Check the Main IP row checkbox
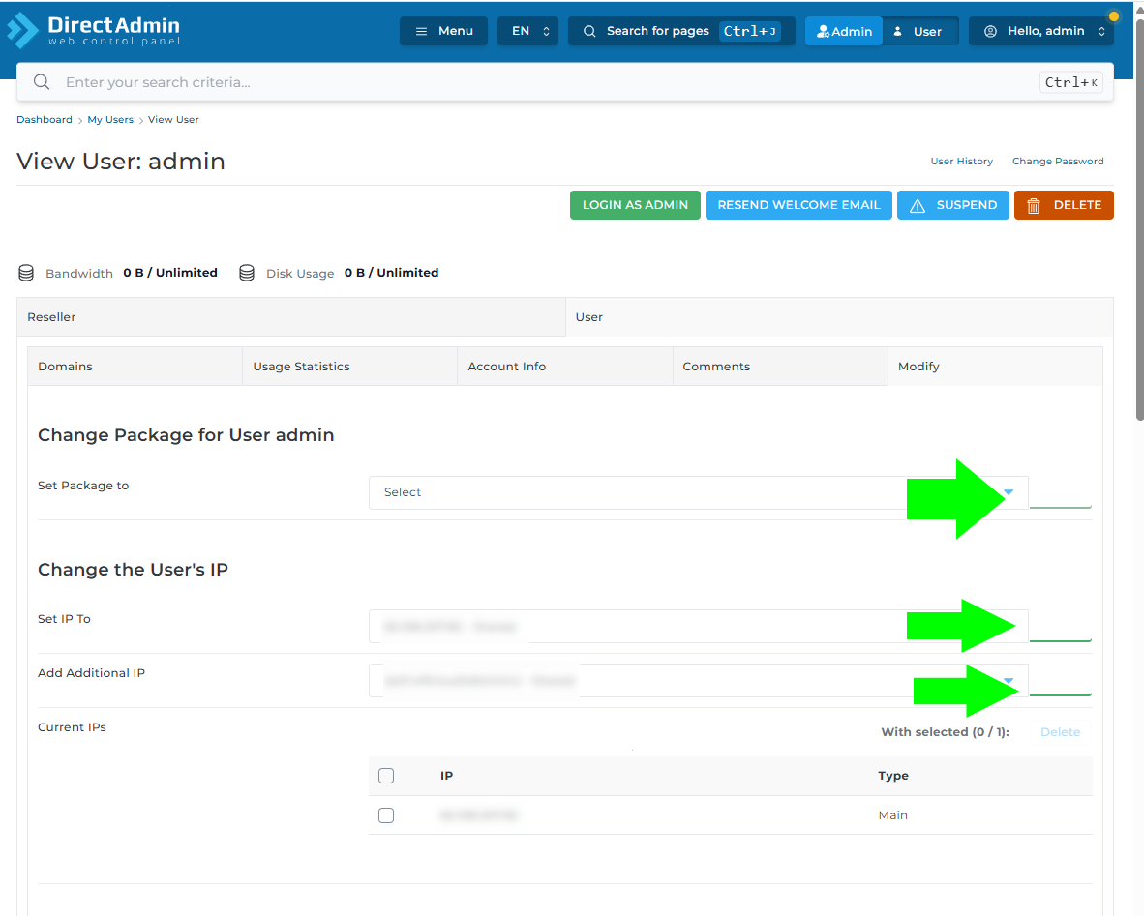Screen dimensions: 1144x916 pos(386,815)
